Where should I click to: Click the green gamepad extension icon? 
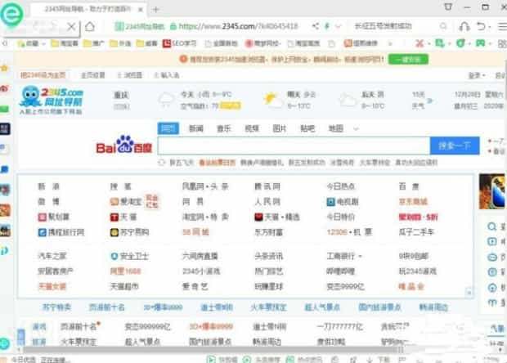tap(480, 43)
